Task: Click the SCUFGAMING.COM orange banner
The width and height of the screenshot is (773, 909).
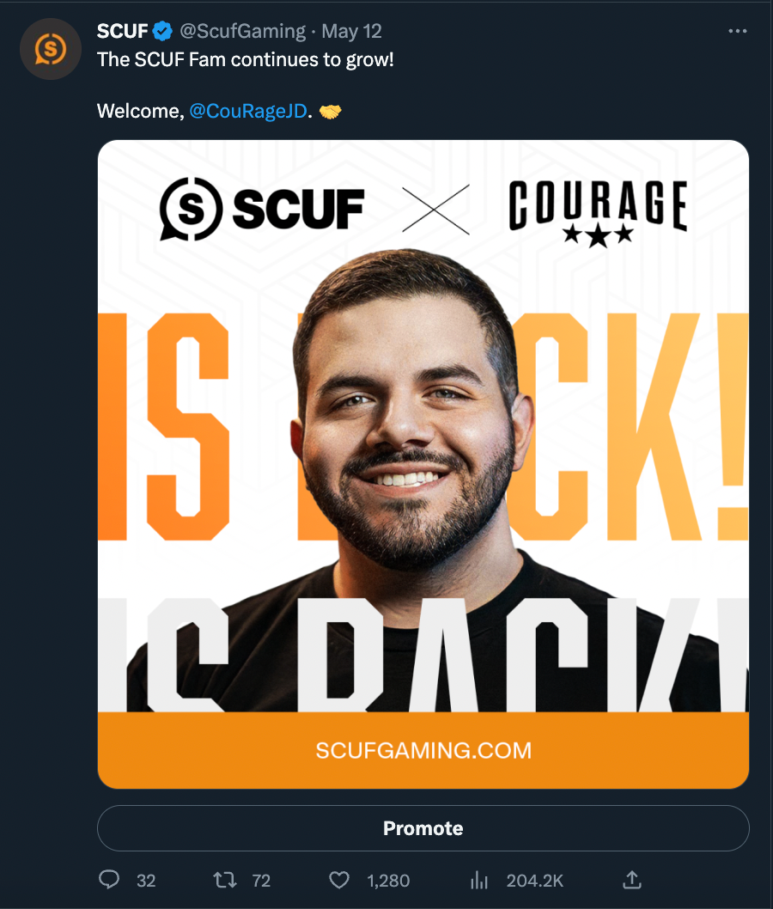Action: pos(423,750)
